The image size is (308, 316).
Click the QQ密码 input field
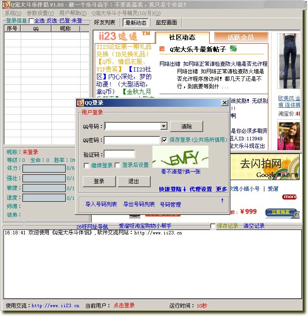click(x=132, y=140)
